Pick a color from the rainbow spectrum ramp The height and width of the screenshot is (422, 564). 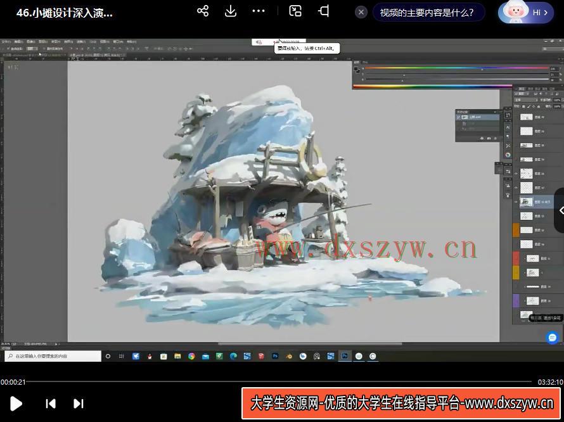[x=432, y=86]
